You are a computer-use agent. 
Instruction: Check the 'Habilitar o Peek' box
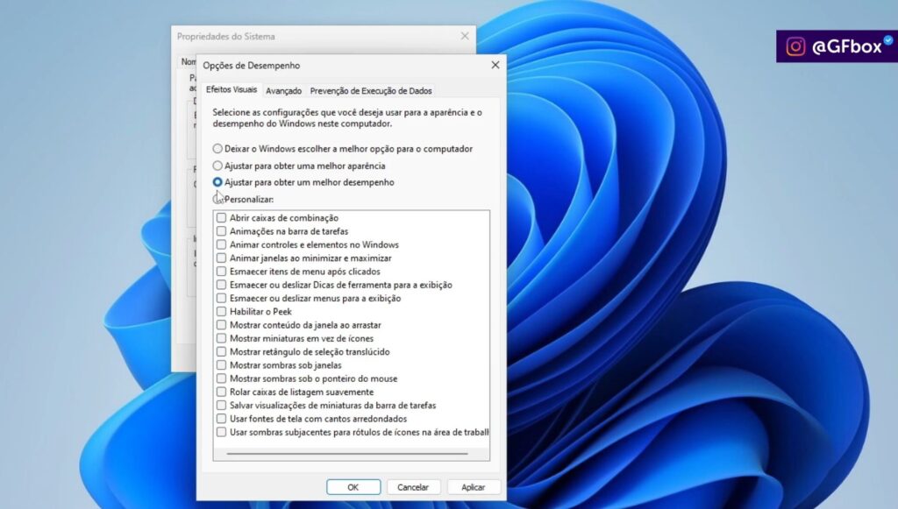[221, 312]
